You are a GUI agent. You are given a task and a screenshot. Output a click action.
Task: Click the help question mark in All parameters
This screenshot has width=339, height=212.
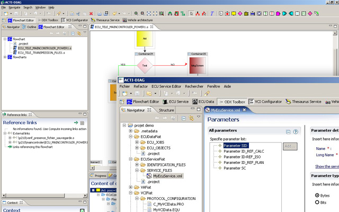296,131
